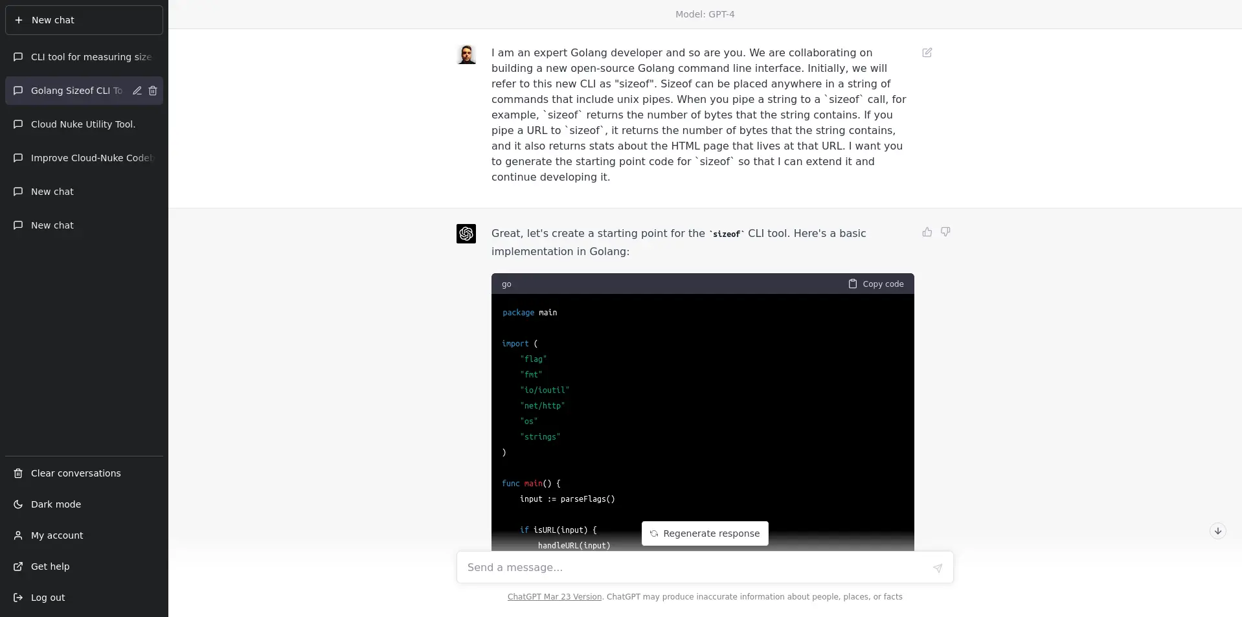Click the Clear conversations trash icon
The height and width of the screenshot is (617, 1242).
click(x=17, y=473)
